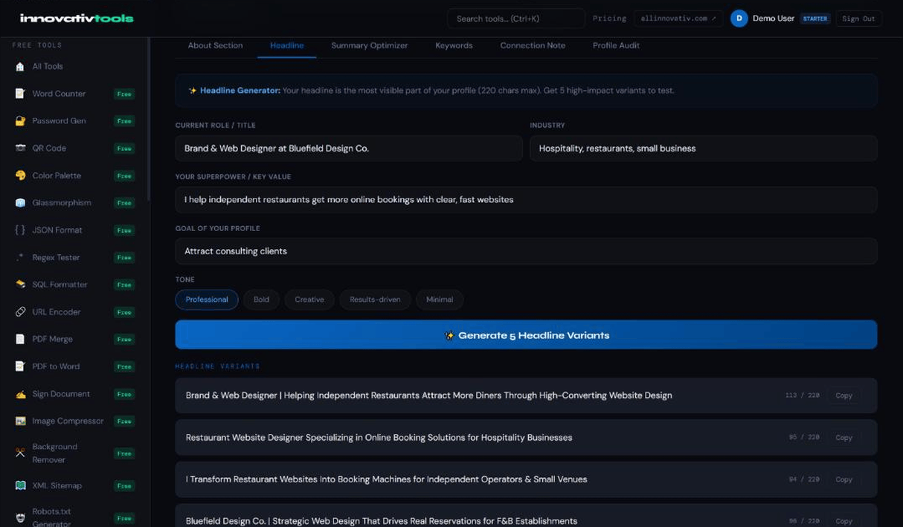Image resolution: width=903 pixels, height=527 pixels.
Task: Open the Password Gen lock icon
Action: pyautogui.click(x=20, y=121)
